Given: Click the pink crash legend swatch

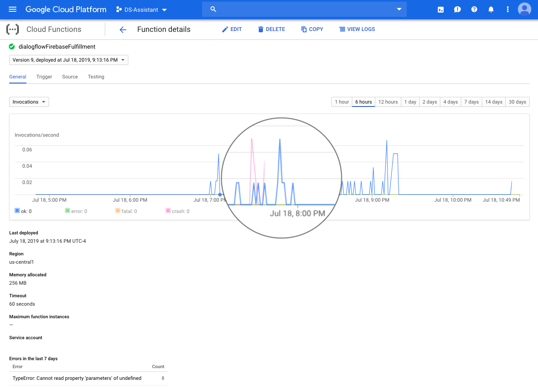Looking at the screenshot, I should pos(168,211).
